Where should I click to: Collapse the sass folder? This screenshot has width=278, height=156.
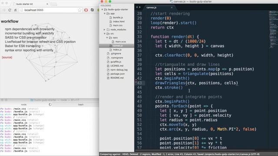(107, 38)
